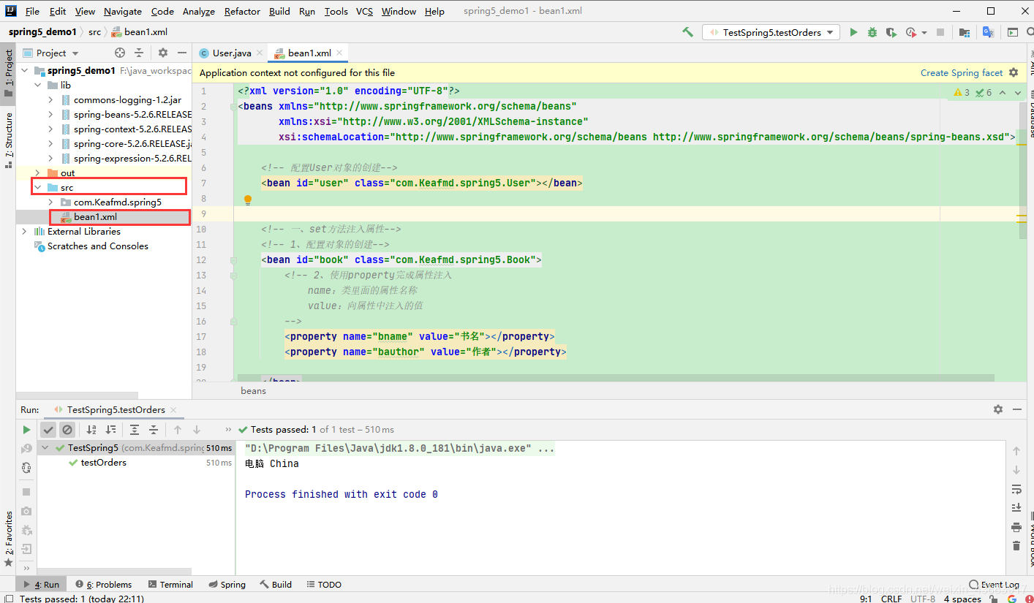Viewport: 1034px width, 603px height.
Task: Open the TODO tool window button
Action: (324, 585)
